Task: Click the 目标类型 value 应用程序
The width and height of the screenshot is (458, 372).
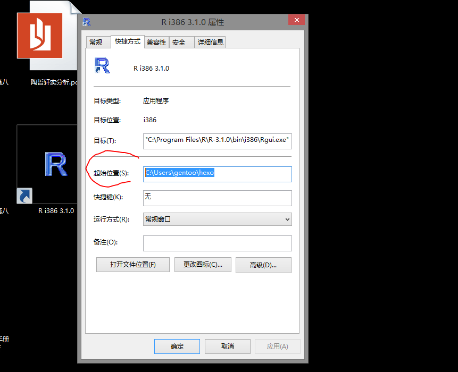Action: click(156, 101)
